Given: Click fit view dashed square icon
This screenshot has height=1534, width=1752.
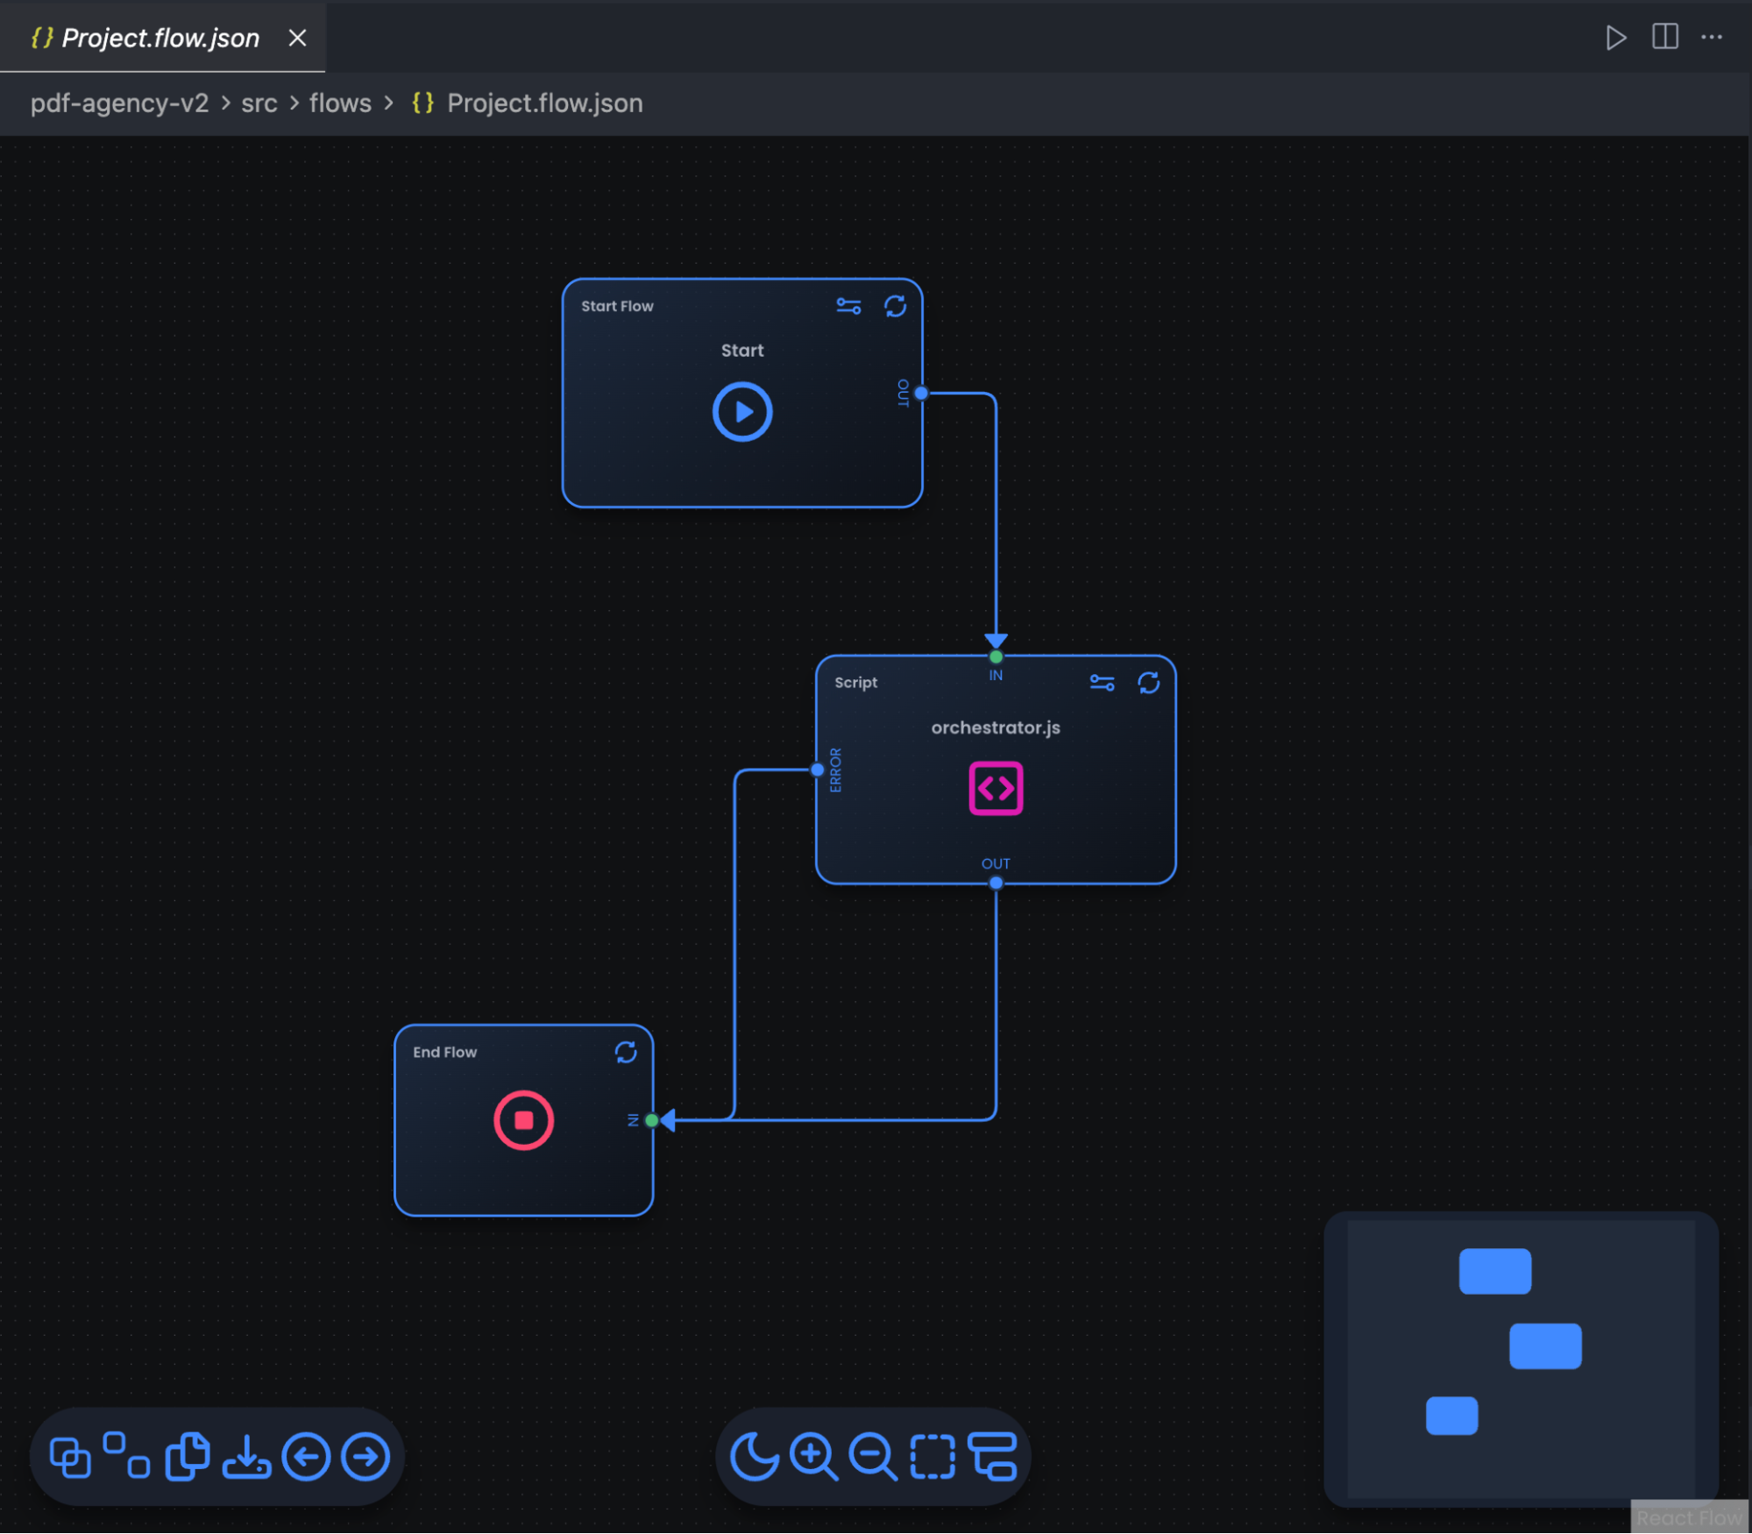Looking at the screenshot, I should coord(933,1458).
